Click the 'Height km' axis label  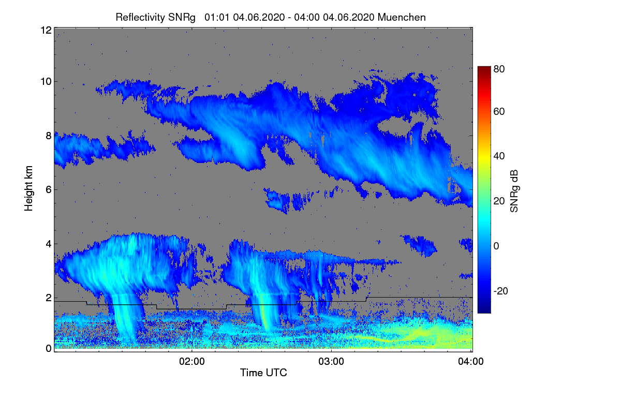click(29, 189)
